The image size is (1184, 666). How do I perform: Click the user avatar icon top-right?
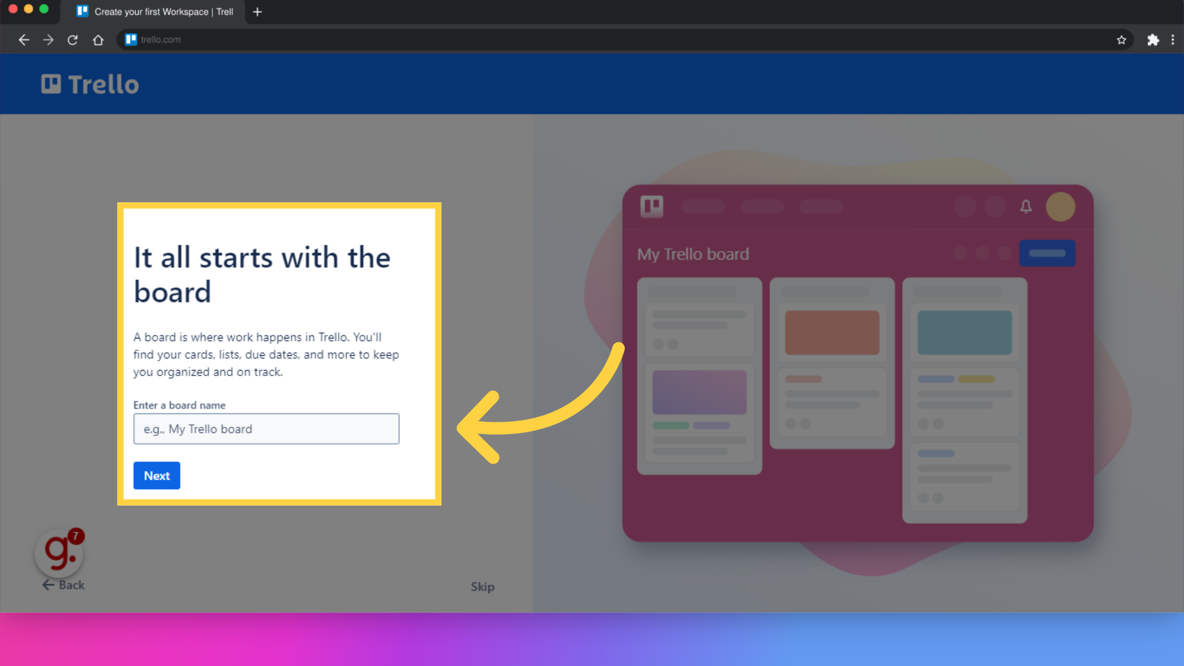1061,206
